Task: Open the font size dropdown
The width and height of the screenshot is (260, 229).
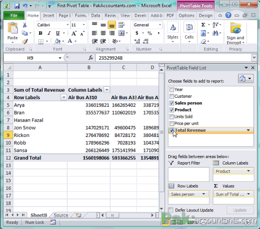Action: [84, 25]
